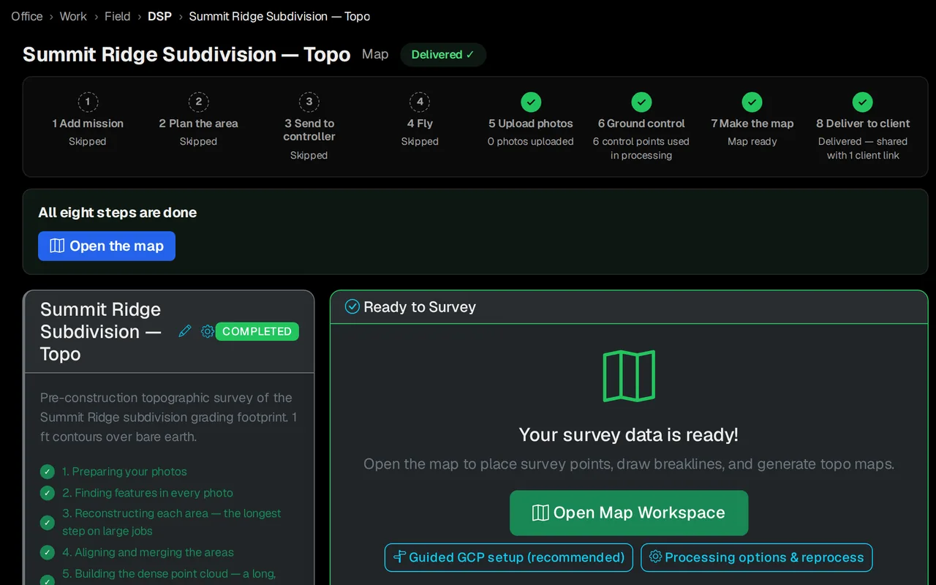Screen dimensions: 936x585
Task: Click the check icon beside Preparing your photos
Action: (48, 472)
